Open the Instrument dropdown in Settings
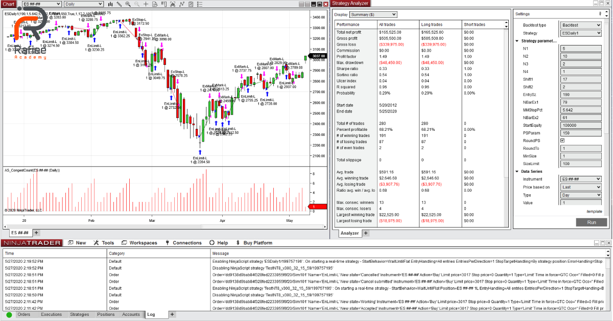This screenshot has height=321, width=613. 581,179
